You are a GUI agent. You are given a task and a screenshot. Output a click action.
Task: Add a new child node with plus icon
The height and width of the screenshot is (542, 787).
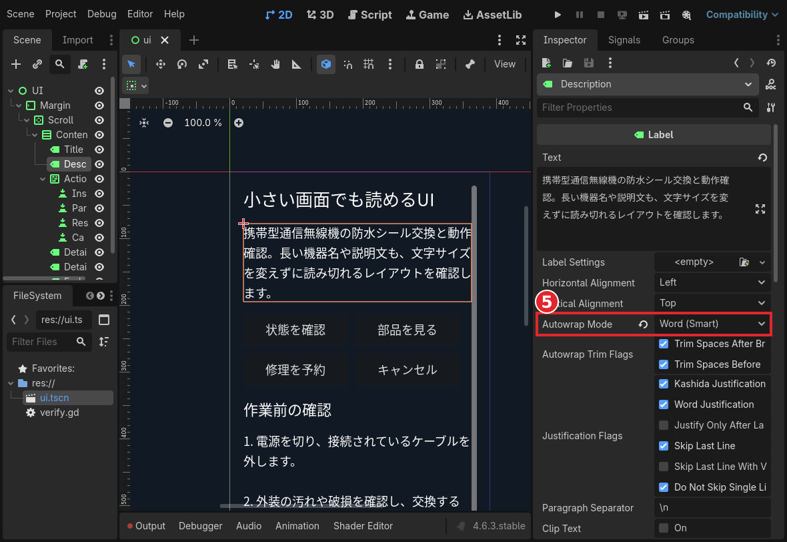pyautogui.click(x=16, y=64)
